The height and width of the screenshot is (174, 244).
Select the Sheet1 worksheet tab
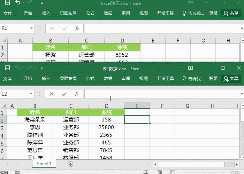point(44,164)
